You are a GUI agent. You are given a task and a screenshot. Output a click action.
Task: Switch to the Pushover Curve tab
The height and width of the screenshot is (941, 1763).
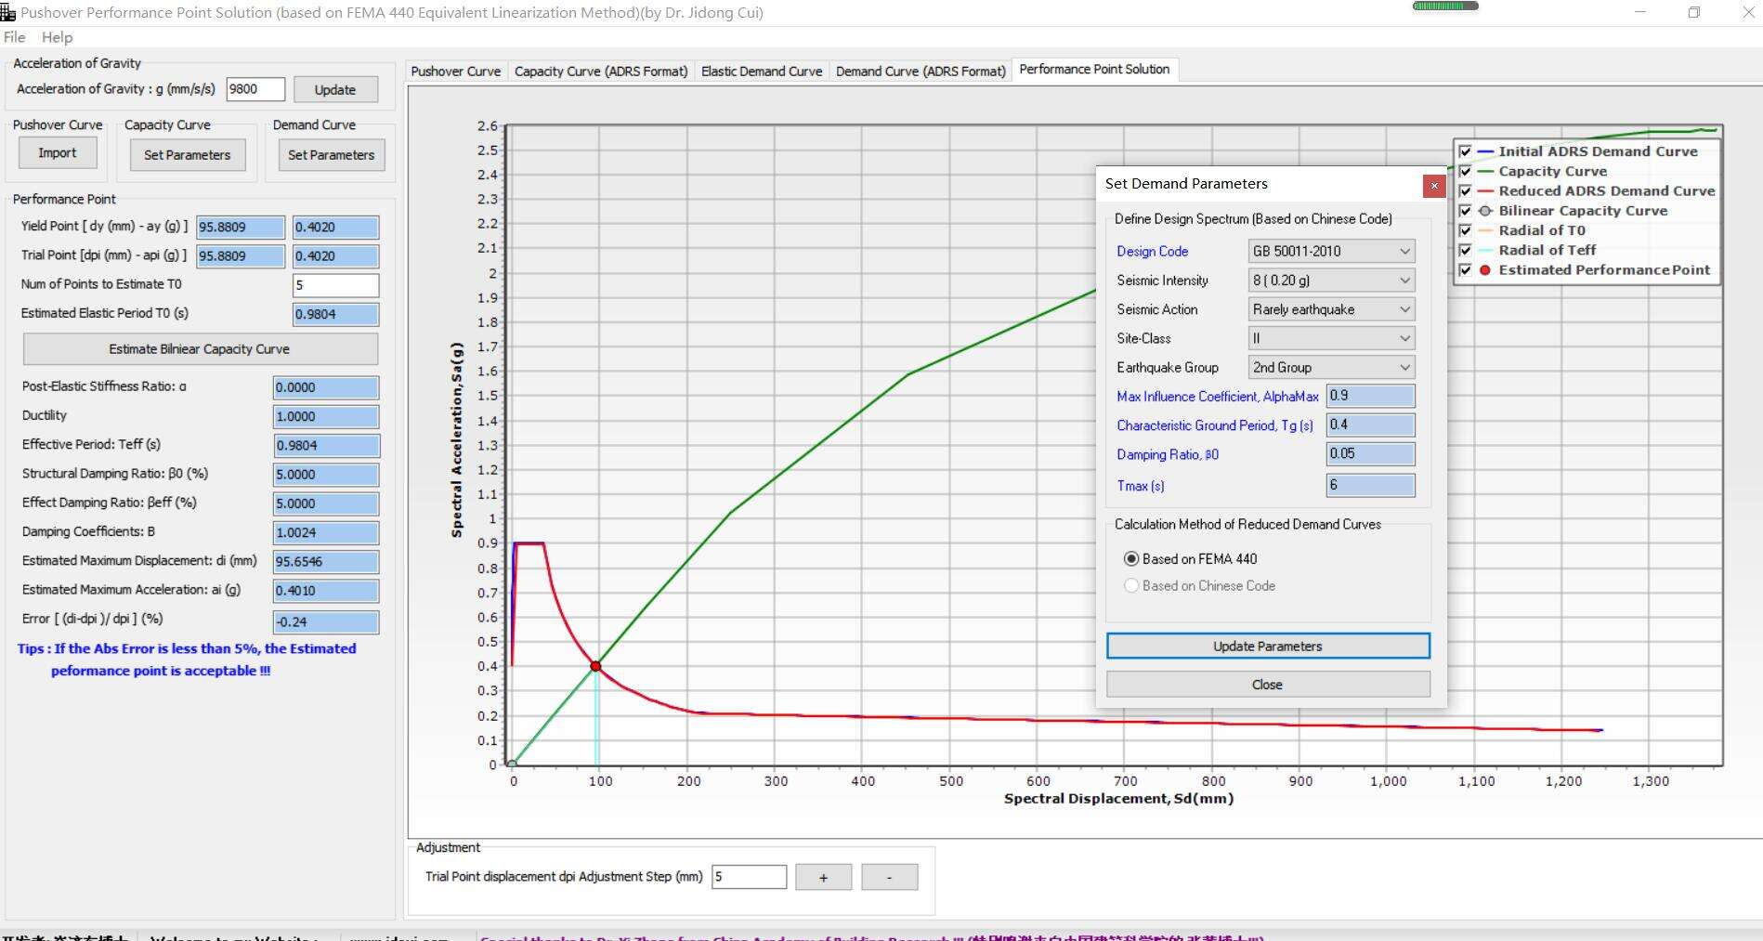[455, 72]
